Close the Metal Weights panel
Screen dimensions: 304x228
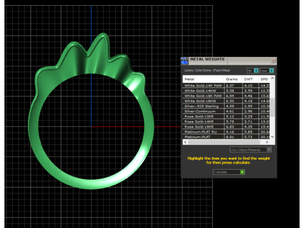[x=273, y=61]
